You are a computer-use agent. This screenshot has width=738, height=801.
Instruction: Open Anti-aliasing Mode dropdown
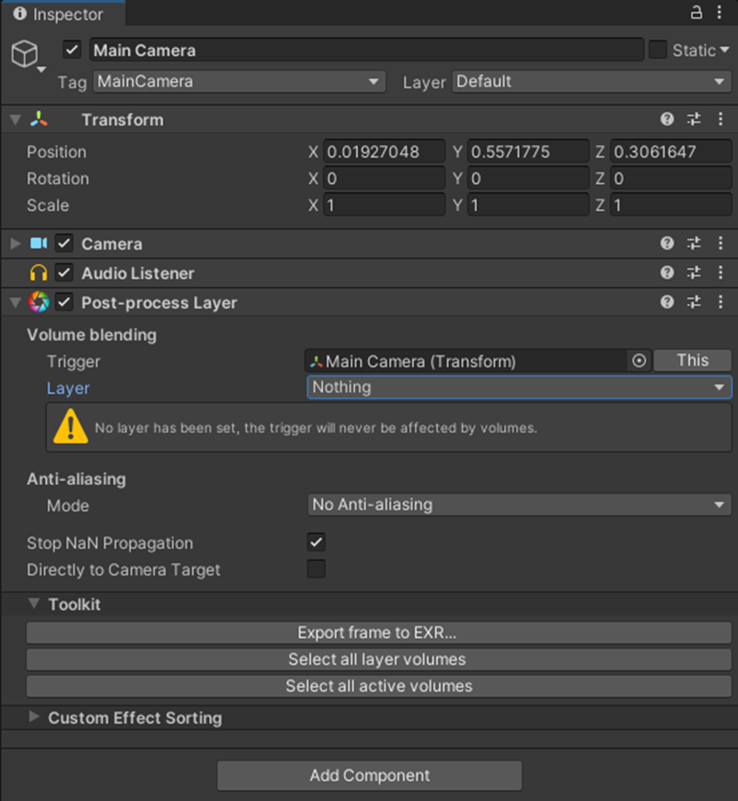point(519,505)
